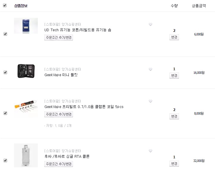This screenshot has height=175, width=215.
Task: Add the 후싸 RTA 클론 to wishlist
Action: coord(150,151)
